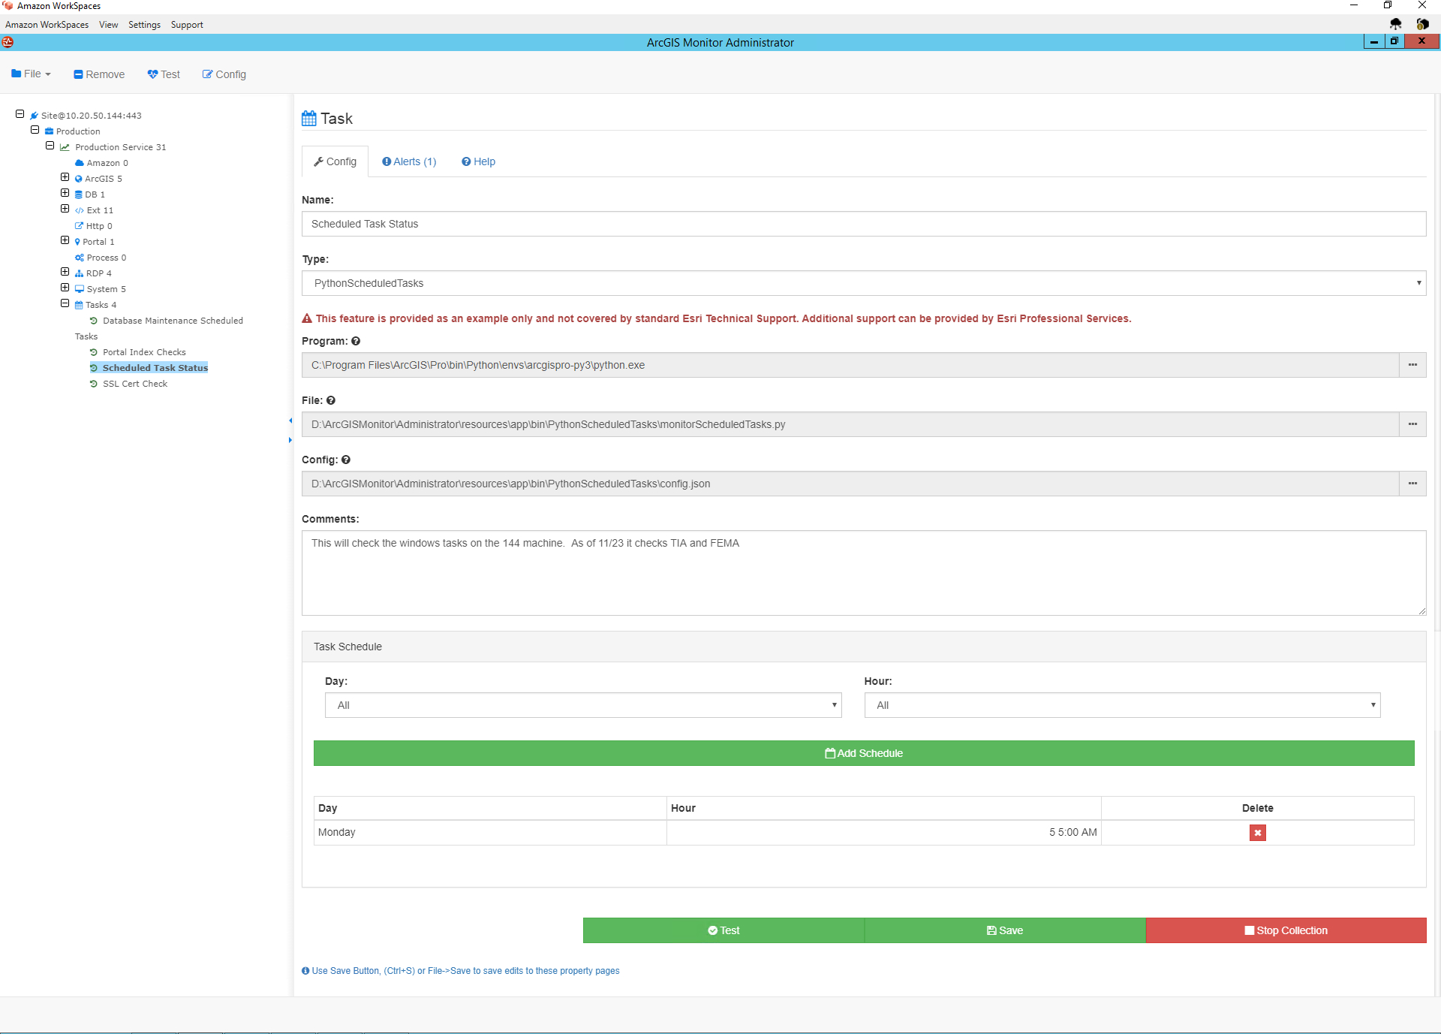
Task: Expand the RDP 4 tree node
Action: pyautogui.click(x=65, y=272)
